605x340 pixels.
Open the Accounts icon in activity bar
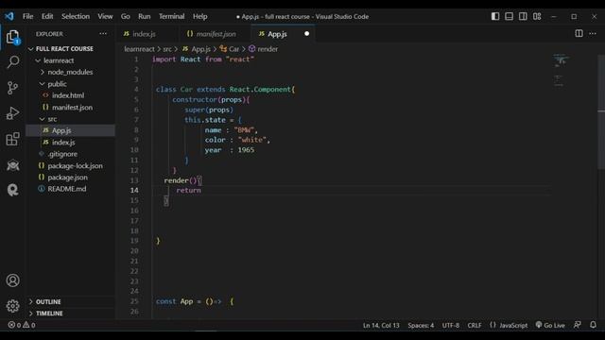[12, 280]
